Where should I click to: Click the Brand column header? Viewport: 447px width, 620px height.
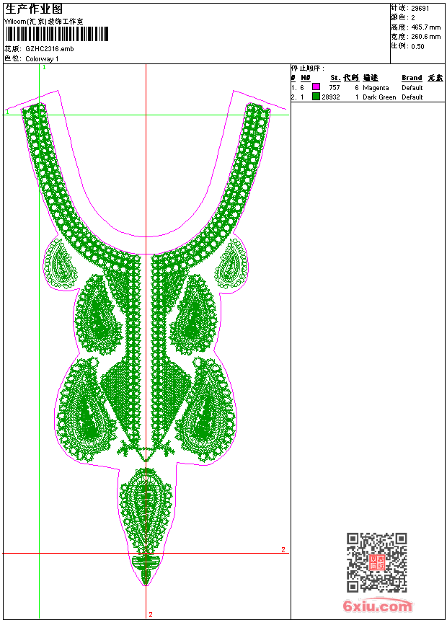[412, 78]
